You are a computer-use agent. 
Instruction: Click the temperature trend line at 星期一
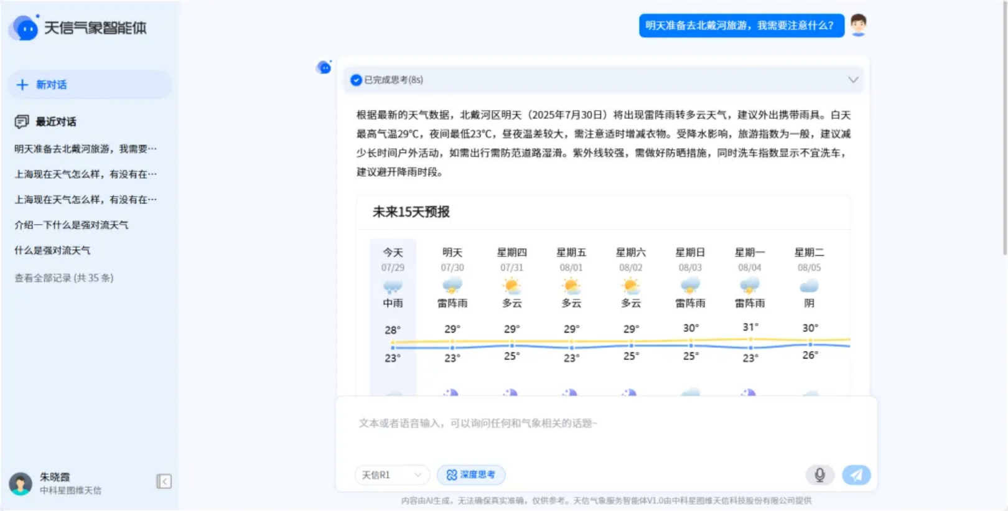(x=750, y=340)
